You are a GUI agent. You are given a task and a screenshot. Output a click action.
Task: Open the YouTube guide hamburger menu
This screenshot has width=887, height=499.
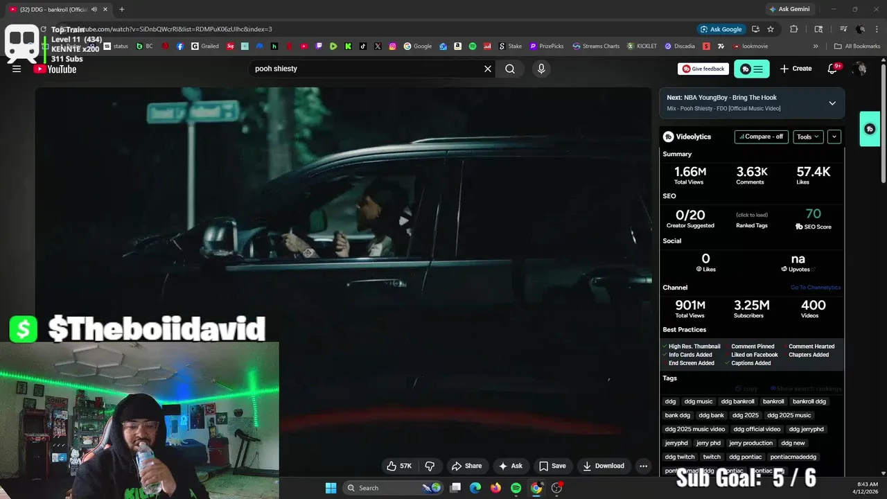pos(17,69)
